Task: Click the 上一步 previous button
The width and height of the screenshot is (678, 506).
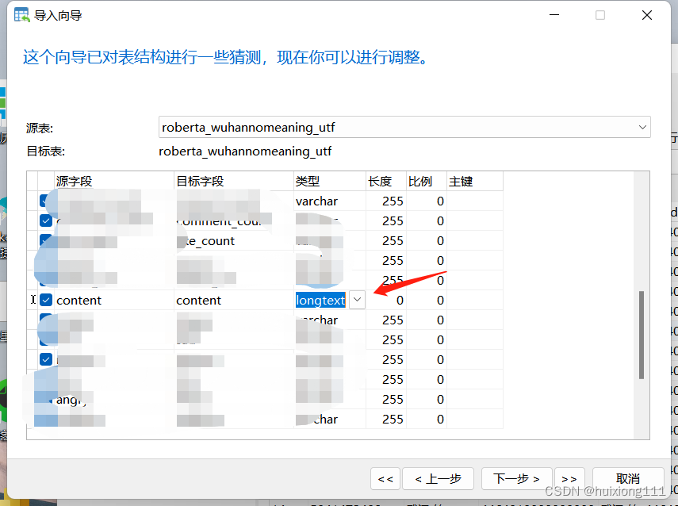Action: click(x=439, y=478)
